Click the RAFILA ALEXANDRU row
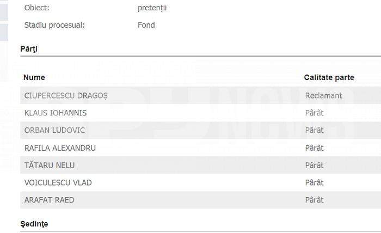Image resolution: width=381 pixels, height=233 pixels. point(200,148)
